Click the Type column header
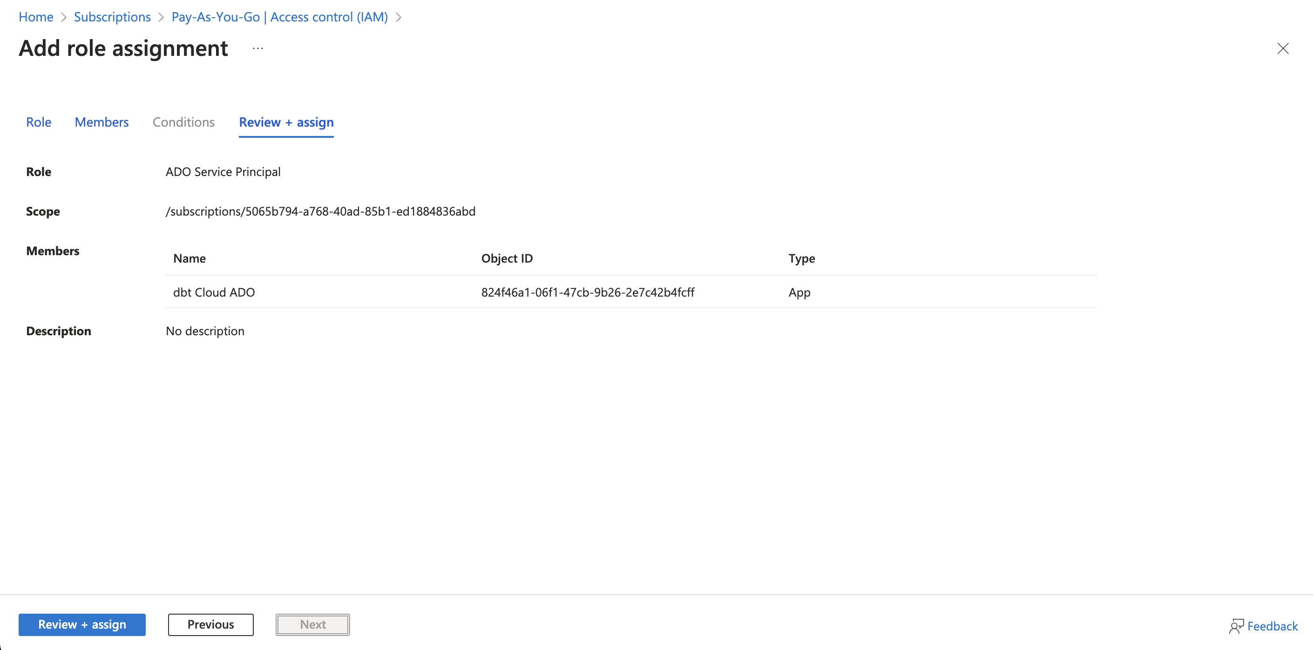1313x650 pixels. (800, 258)
